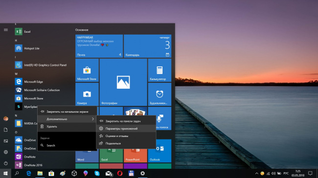Click the floppy disk taskbar icon
The height and width of the screenshot is (178, 318).
(x=131, y=173)
